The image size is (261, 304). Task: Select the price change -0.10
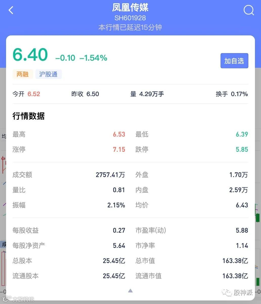[65, 58]
